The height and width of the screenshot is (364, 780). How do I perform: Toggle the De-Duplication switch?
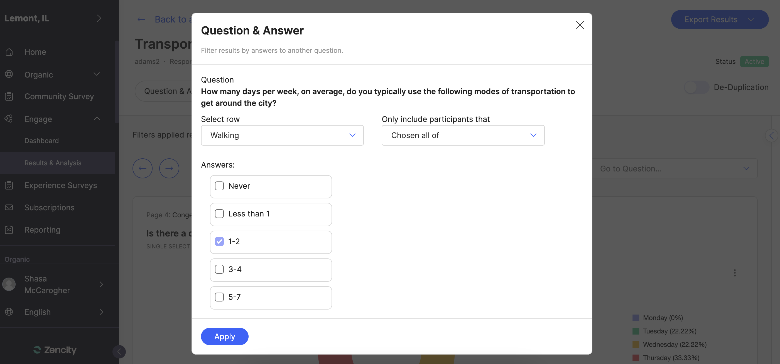[696, 87]
